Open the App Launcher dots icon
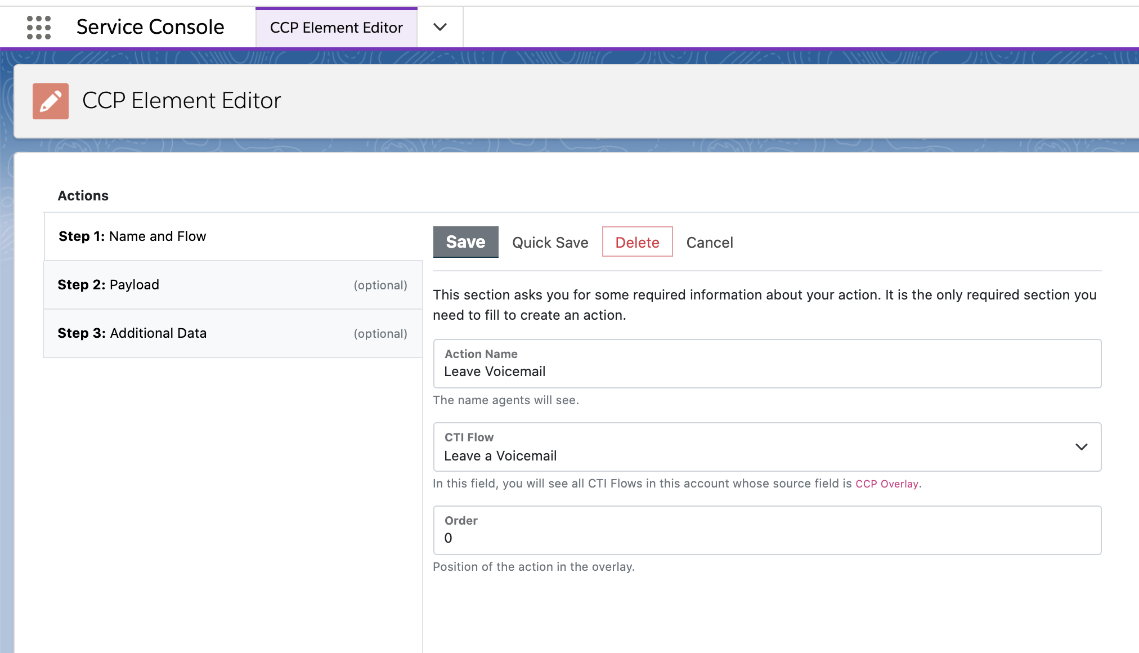Viewport: 1139px width, 653px height. 39,27
